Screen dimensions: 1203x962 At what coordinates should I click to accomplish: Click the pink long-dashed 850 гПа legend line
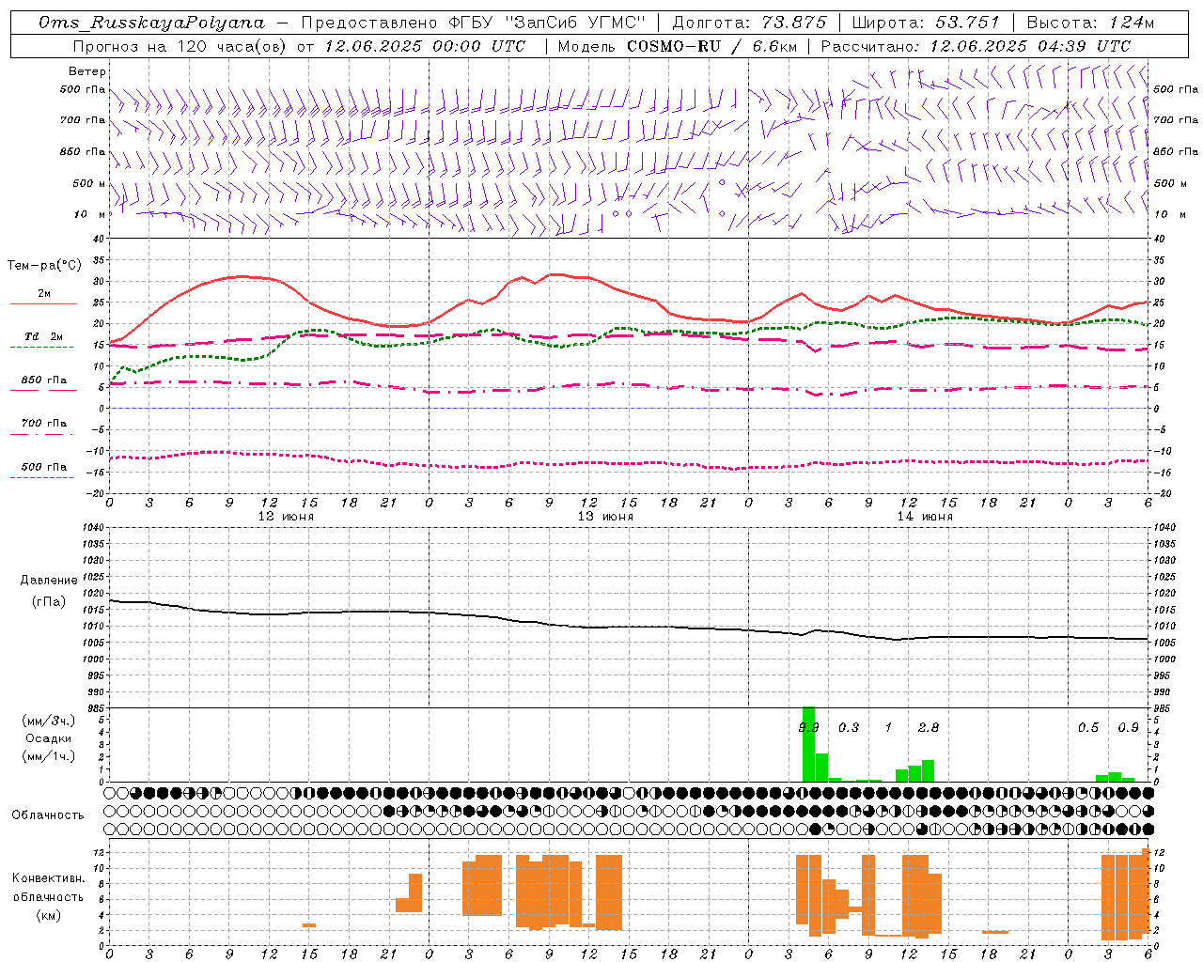pyautogui.click(x=41, y=391)
